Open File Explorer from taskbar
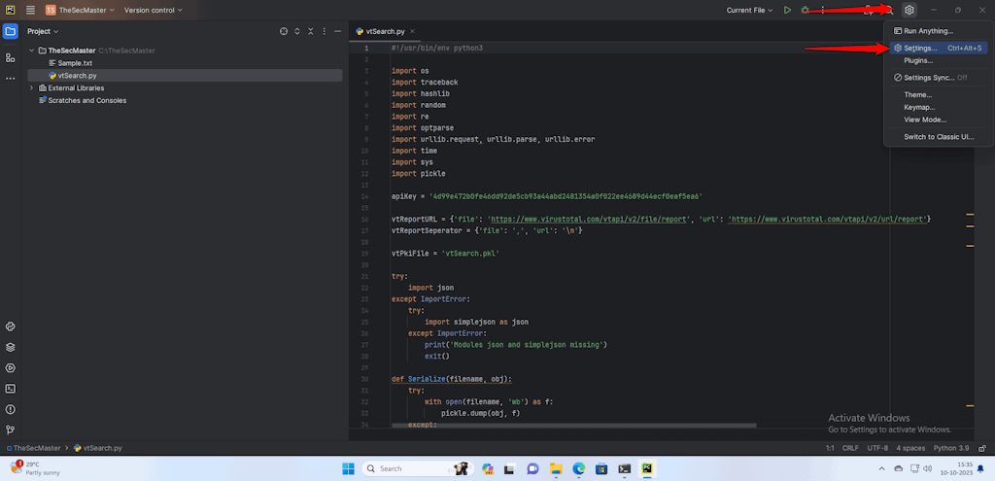 (556, 468)
